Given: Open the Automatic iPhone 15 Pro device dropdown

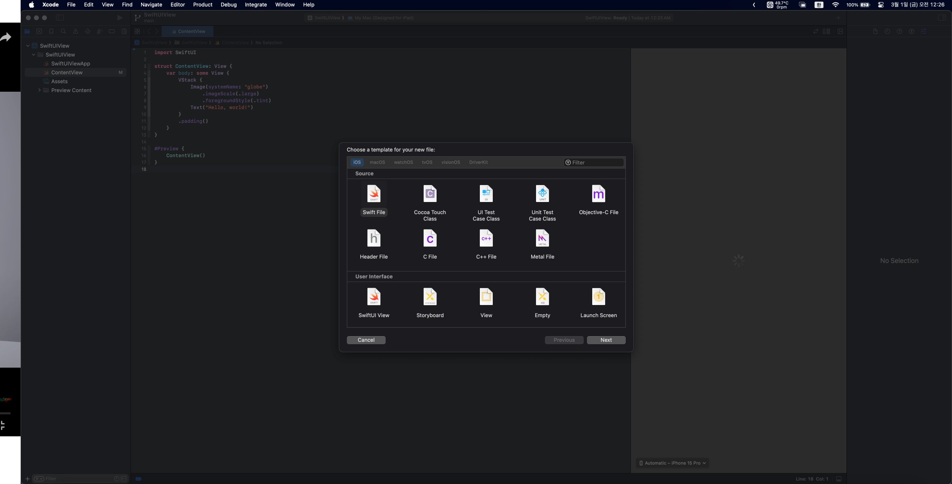Looking at the screenshot, I should coord(673,463).
